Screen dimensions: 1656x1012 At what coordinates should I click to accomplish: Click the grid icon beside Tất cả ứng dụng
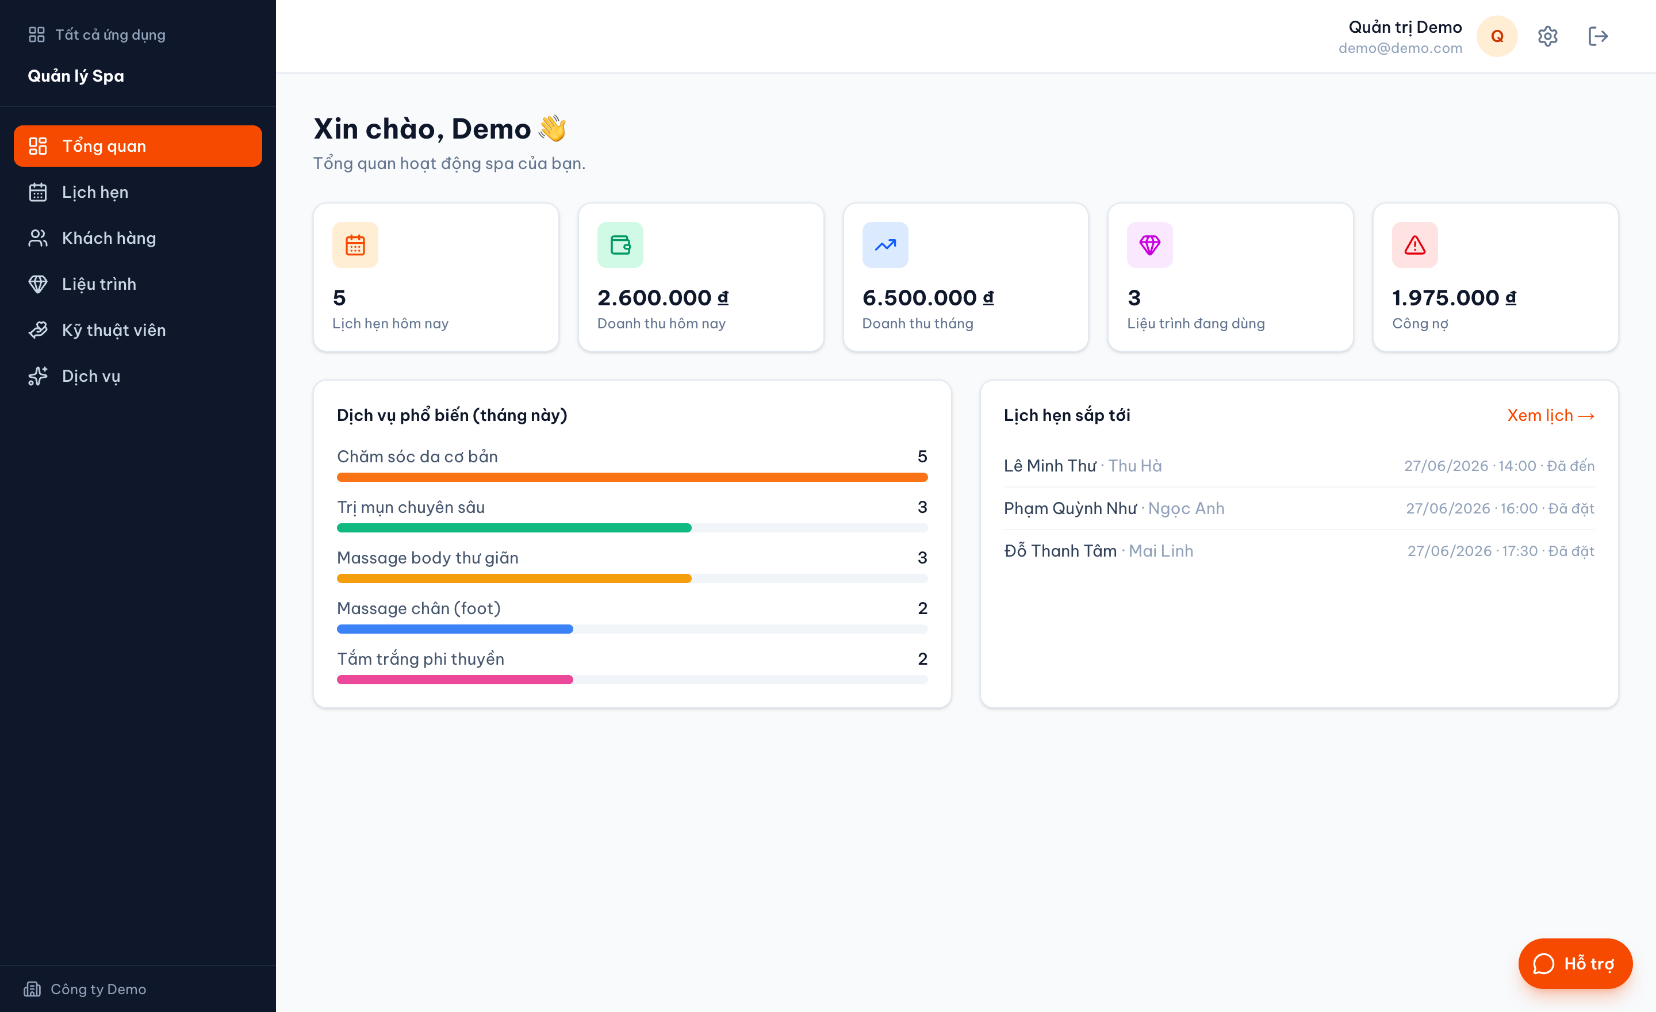point(37,34)
